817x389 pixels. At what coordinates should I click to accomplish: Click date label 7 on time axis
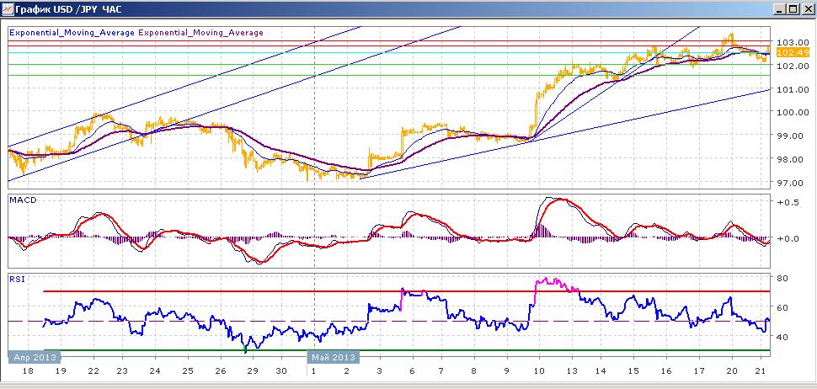coord(441,371)
